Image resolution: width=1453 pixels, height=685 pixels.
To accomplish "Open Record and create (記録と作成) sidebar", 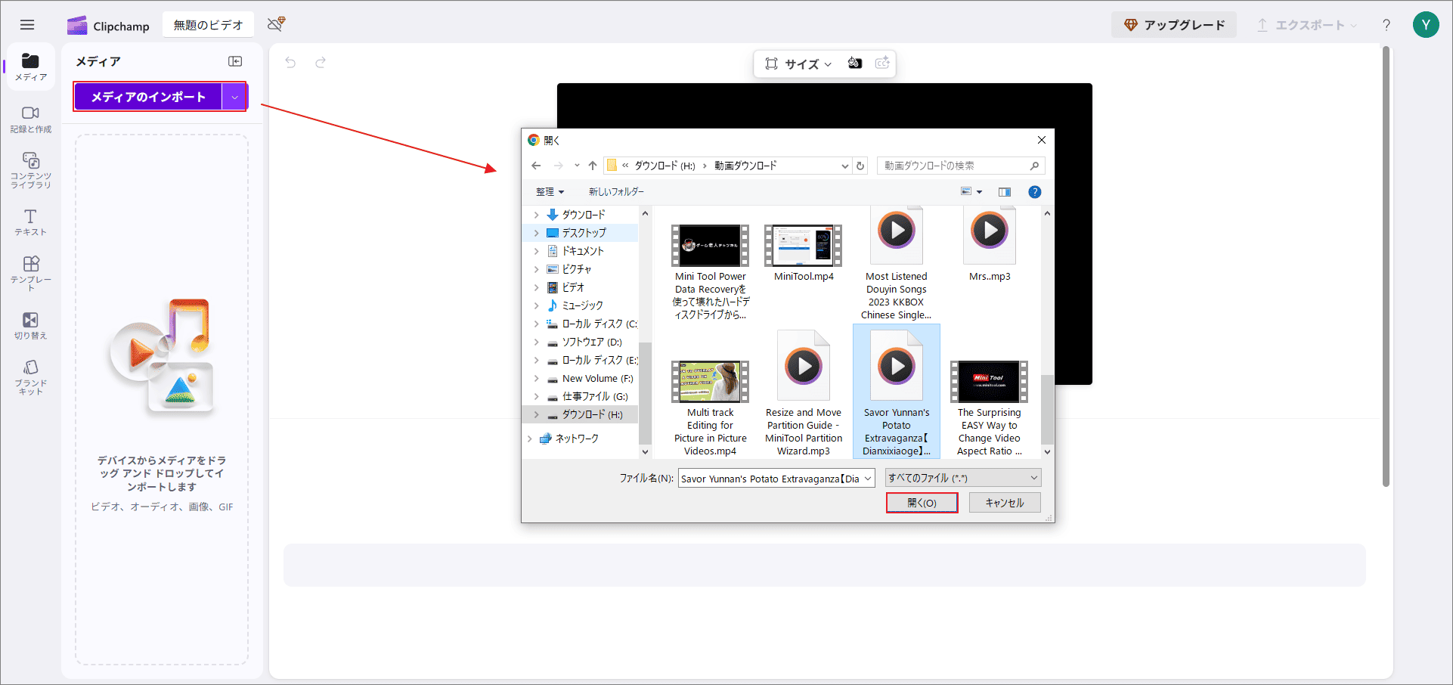I will 30,119.
